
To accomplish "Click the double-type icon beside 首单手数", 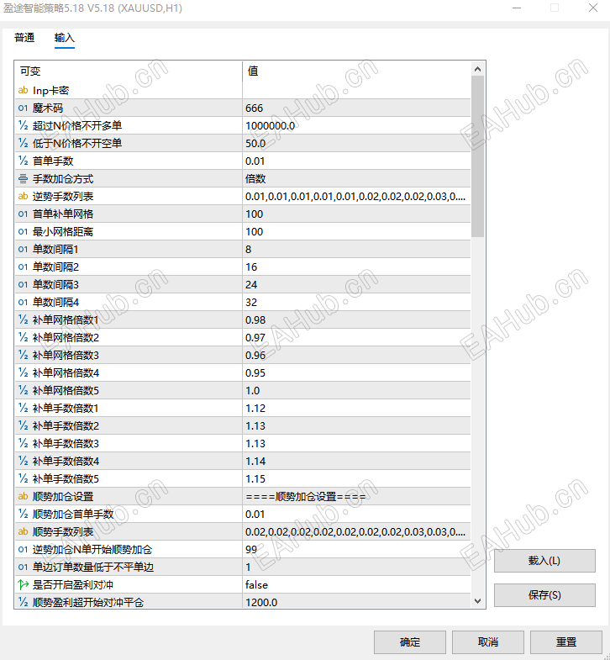I will (24, 161).
